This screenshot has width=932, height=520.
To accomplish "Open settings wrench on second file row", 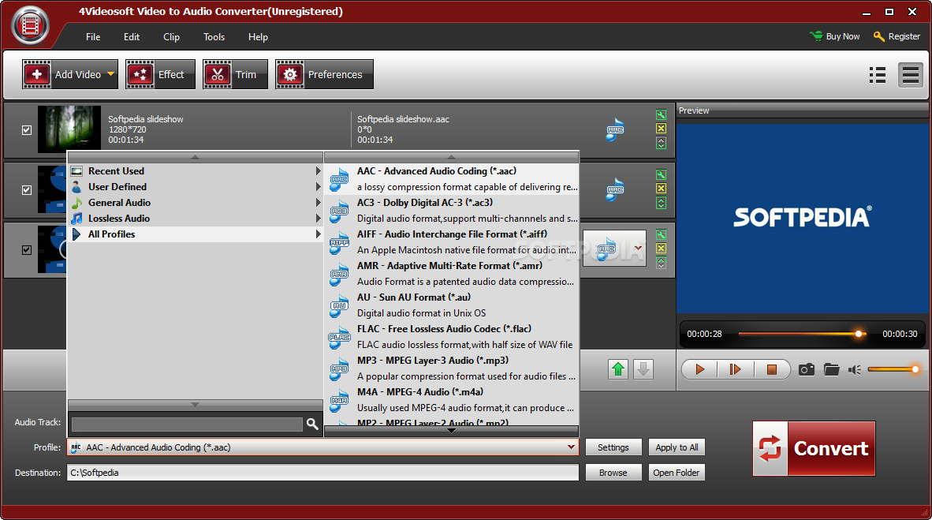I will (x=661, y=175).
